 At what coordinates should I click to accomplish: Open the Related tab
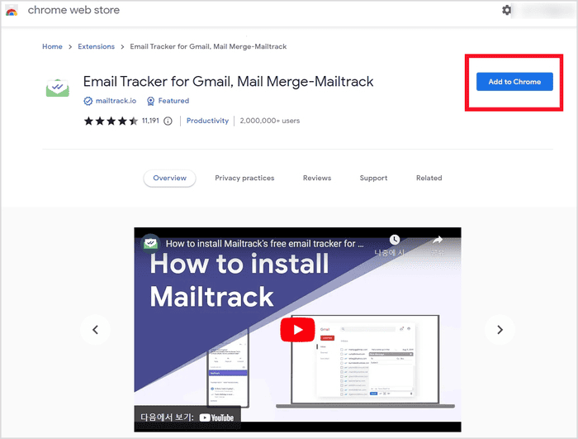(429, 178)
